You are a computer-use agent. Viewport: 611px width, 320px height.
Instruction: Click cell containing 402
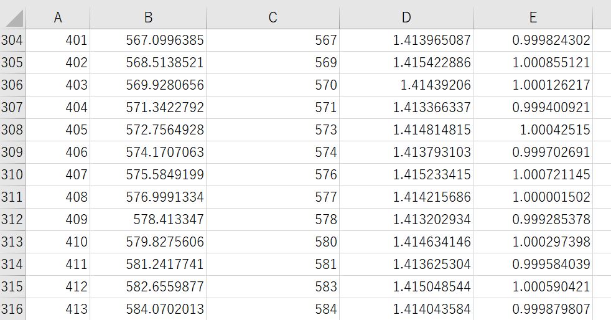pos(58,63)
